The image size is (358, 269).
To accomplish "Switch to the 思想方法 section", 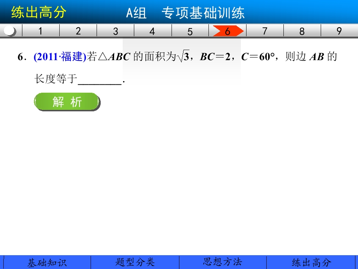I will (x=223, y=262).
